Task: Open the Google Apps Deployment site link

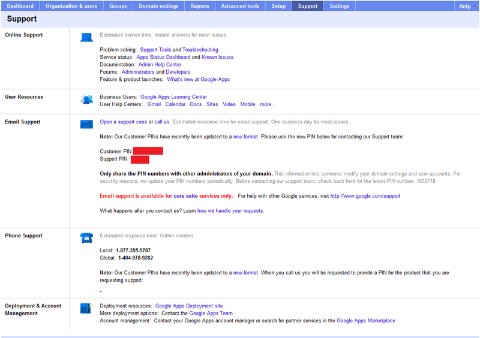Action: click(189, 306)
